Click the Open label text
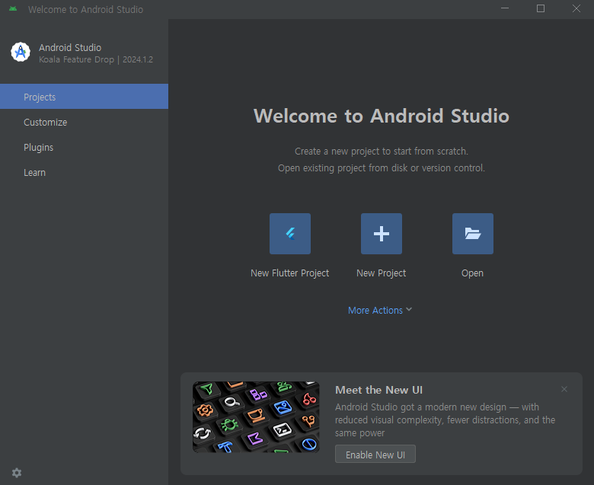The image size is (594, 485). tap(472, 273)
